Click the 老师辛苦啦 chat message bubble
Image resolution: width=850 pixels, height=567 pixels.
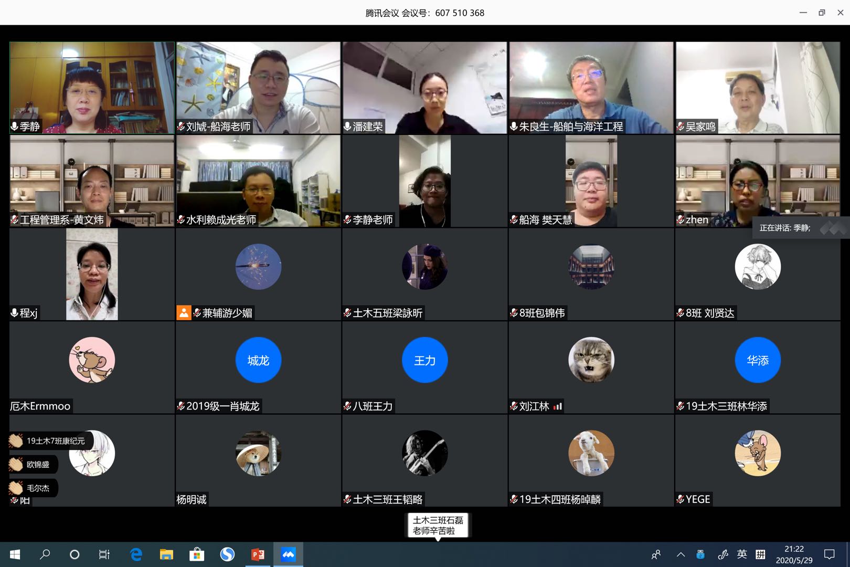[438, 526]
